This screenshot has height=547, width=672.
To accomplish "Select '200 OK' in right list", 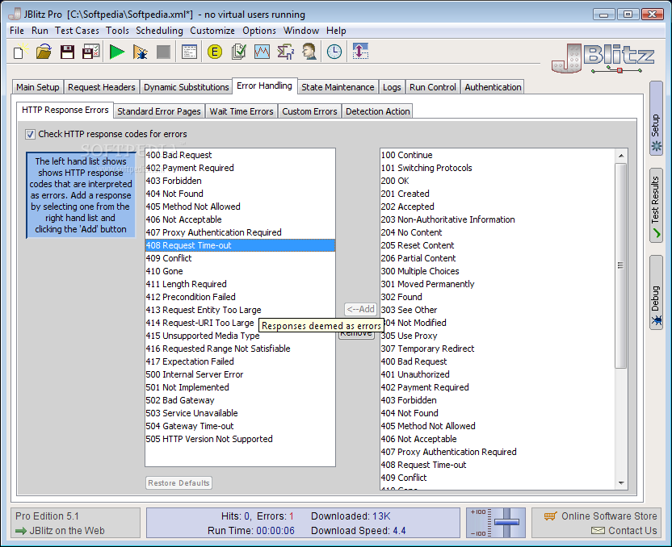I will coord(498,181).
